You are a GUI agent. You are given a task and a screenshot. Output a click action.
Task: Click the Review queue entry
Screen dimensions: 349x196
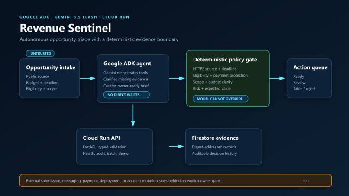pyautogui.click(x=299, y=83)
